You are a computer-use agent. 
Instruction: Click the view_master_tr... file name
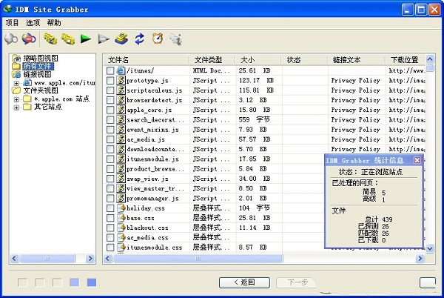[x=155, y=188]
